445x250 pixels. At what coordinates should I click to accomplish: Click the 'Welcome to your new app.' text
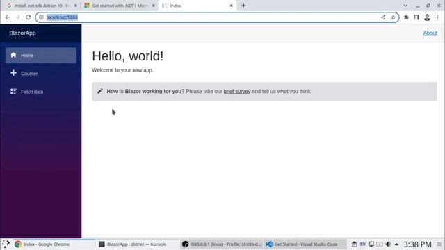tap(122, 70)
